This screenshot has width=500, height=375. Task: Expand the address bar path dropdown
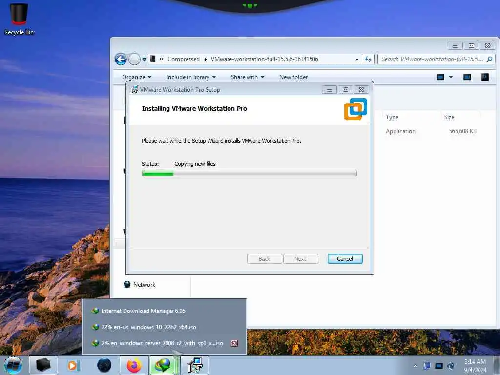coord(357,59)
